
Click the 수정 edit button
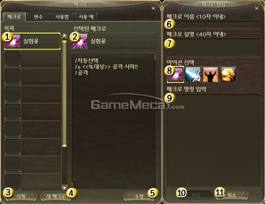pos(139,196)
